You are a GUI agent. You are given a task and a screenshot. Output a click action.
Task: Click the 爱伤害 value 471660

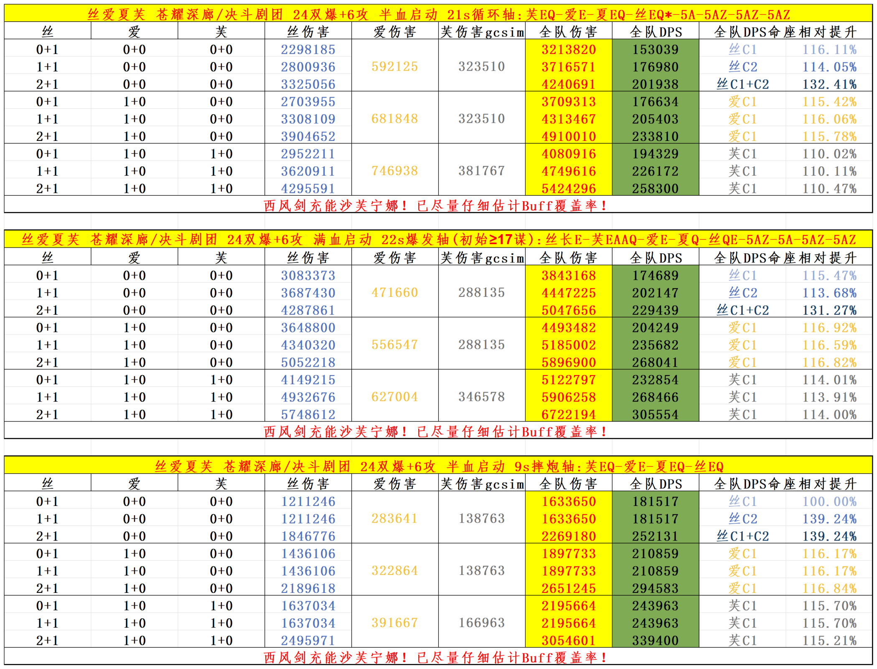click(x=395, y=292)
